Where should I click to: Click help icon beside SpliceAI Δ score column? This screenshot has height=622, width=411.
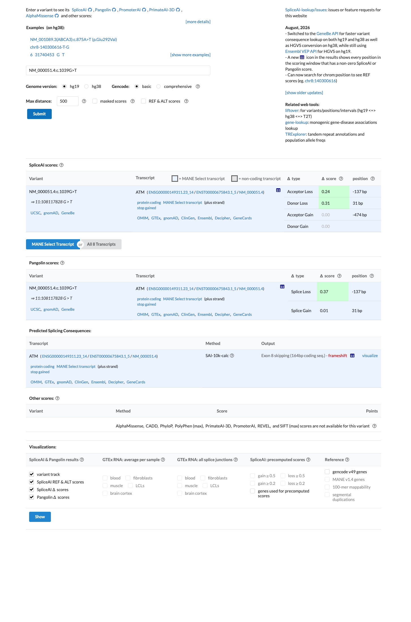[341, 179]
